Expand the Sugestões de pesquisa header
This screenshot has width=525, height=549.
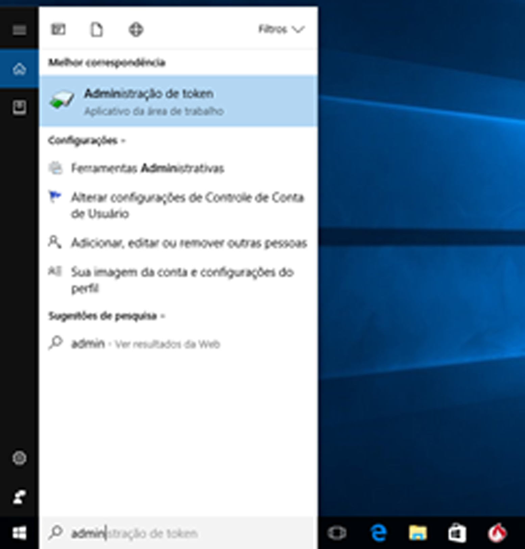tap(106, 316)
